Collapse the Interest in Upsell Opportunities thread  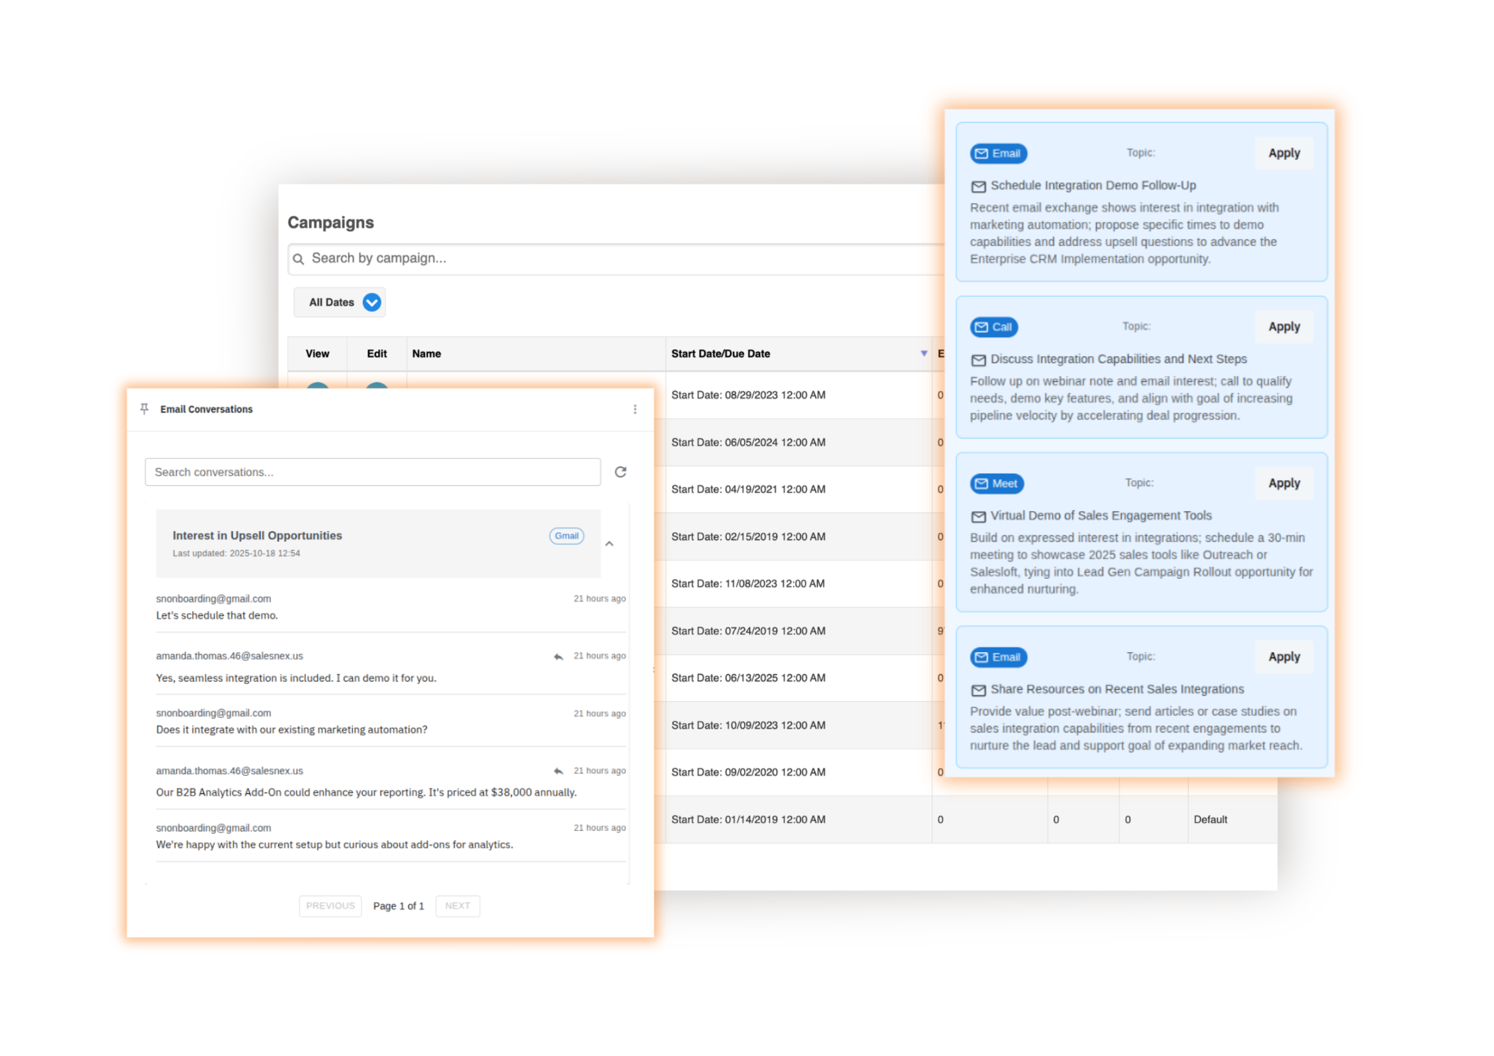coord(609,544)
